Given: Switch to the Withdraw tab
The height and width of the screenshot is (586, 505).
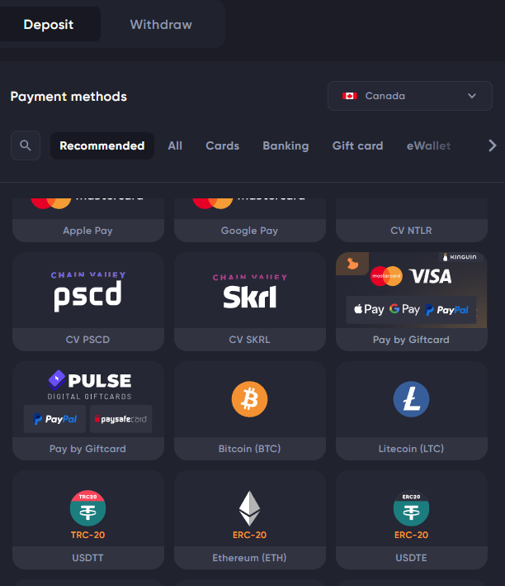Looking at the screenshot, I should (161, 25).
